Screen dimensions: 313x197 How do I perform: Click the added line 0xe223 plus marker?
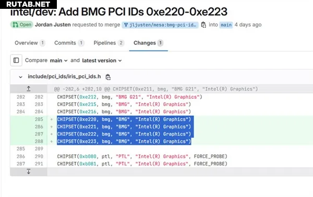coord(52,141)
